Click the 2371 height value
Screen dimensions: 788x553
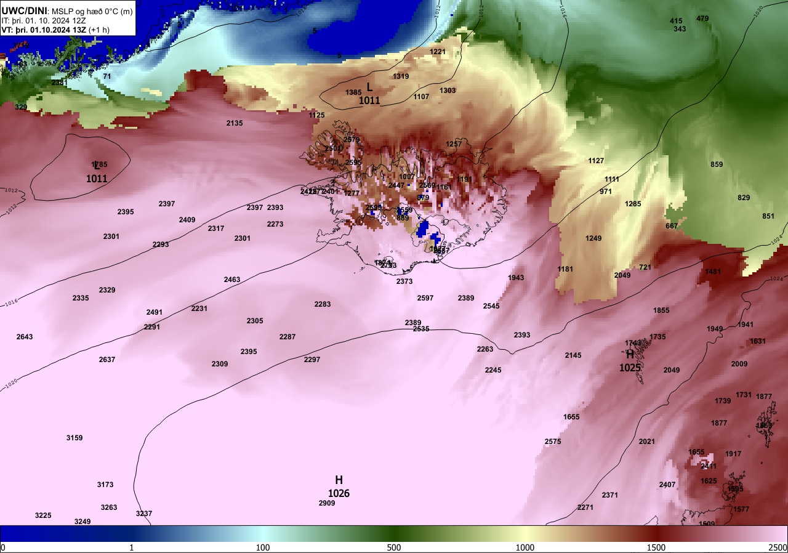coord(610,495)
